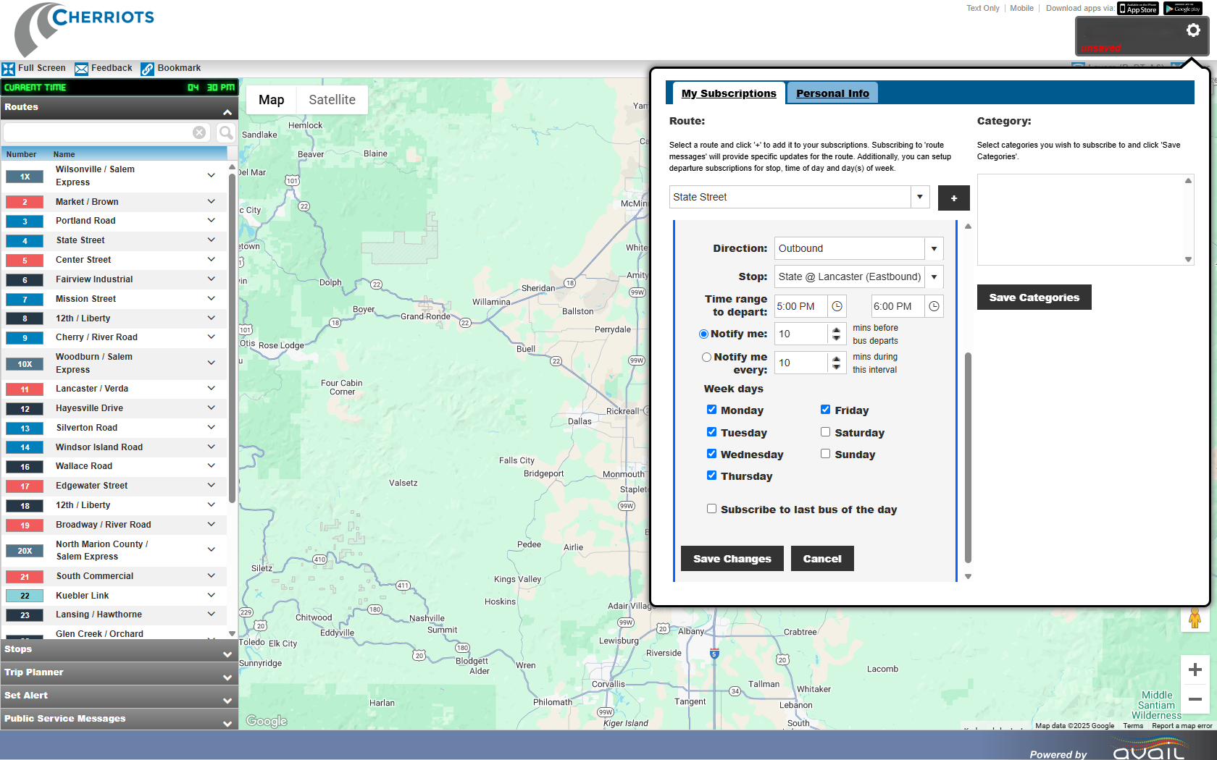Click the map zoom in button
1217x760 pixels.
[x=1195, y=670]
